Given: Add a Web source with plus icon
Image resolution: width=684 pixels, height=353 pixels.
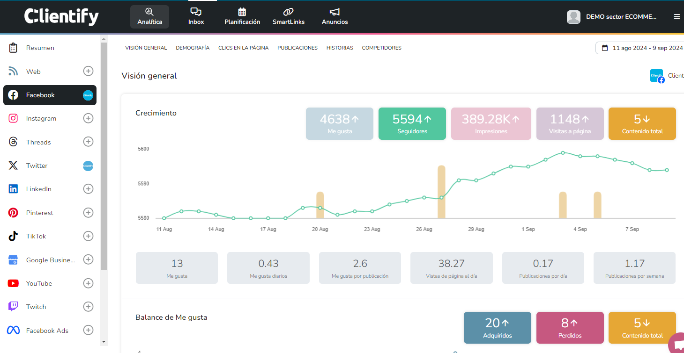Looking at the screenshot, I should pyautogui.click(x=88, y=71).
